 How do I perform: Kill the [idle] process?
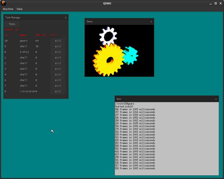pyautogui.click(x=58, y=52)
